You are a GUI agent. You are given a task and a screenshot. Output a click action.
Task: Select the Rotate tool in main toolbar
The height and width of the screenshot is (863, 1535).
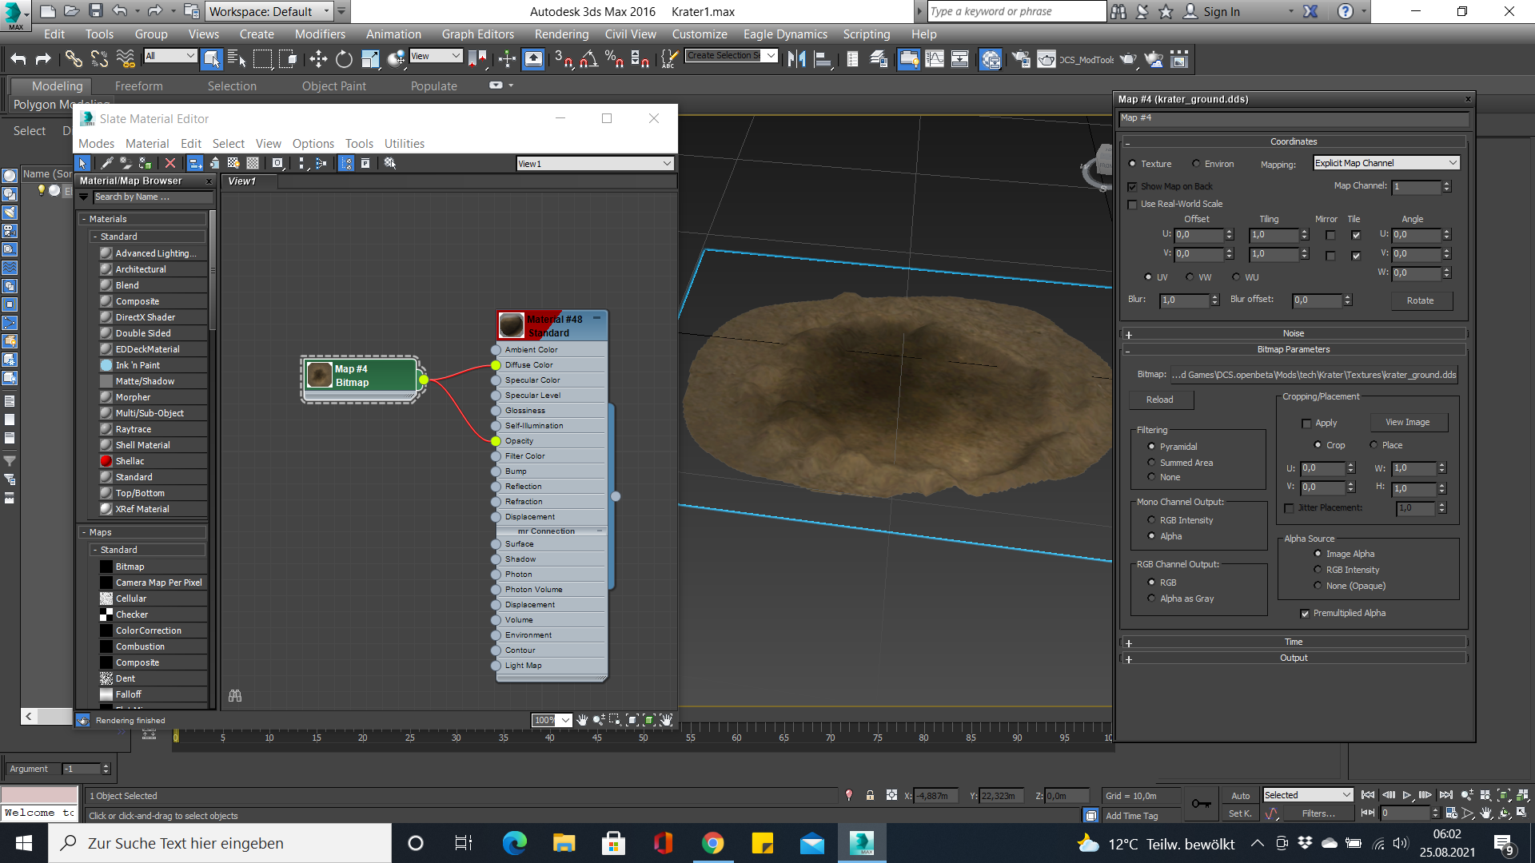tap(344, 59)
